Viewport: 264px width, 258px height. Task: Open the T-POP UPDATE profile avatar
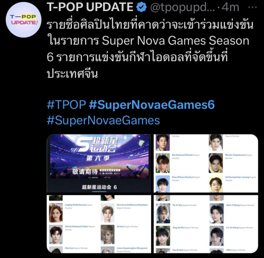pos(23,20)
